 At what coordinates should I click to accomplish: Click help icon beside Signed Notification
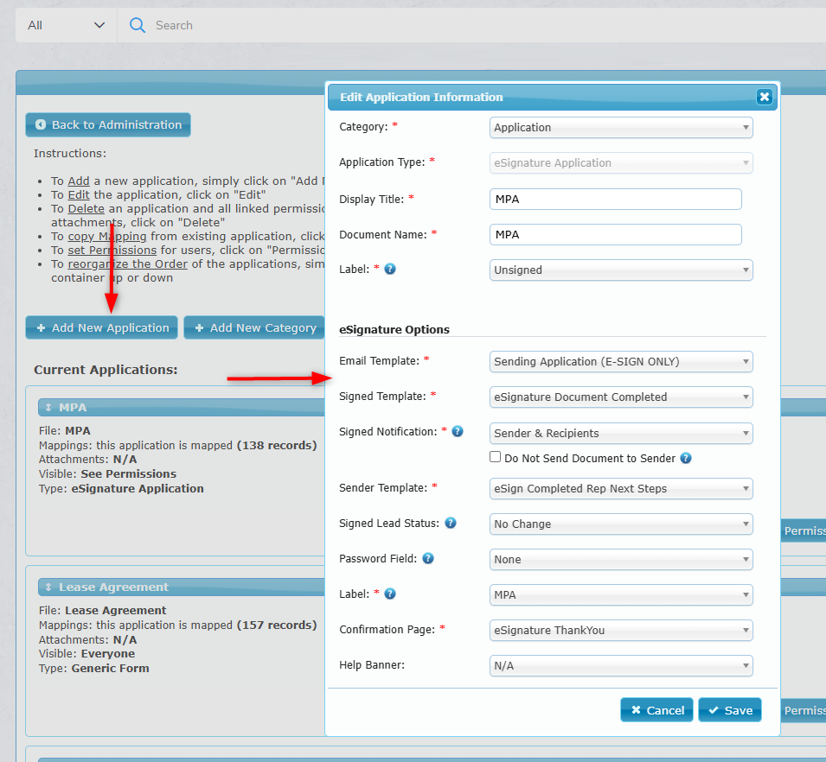(x=458, y=431)
